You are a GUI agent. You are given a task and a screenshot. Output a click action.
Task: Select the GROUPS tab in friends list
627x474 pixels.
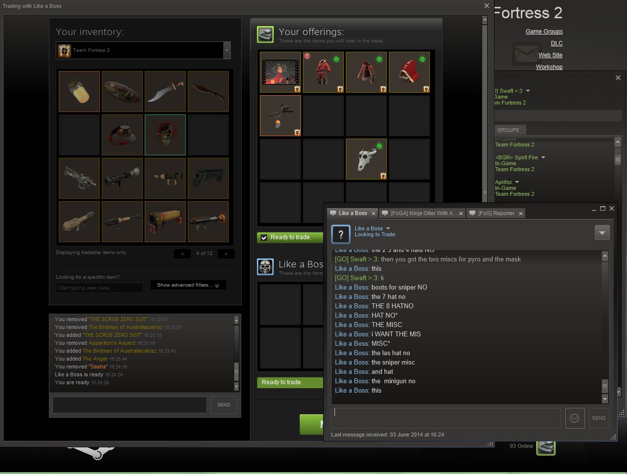coord(508,130)
